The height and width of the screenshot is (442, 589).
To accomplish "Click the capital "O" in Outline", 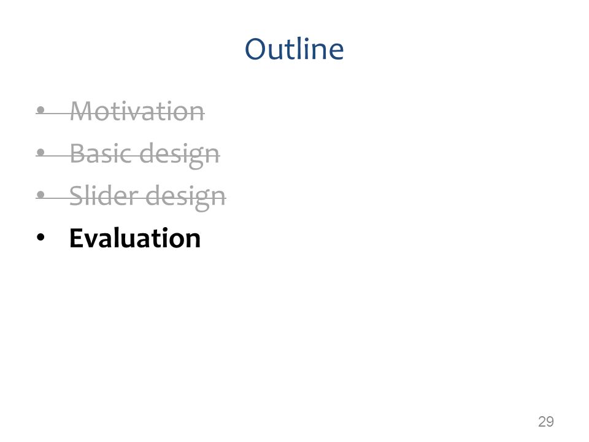I will click(x=256, y=49).
